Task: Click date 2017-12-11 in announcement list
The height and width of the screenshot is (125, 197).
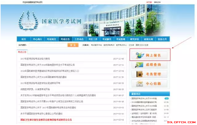Action: pyautogui.click(x=118, y=65)
